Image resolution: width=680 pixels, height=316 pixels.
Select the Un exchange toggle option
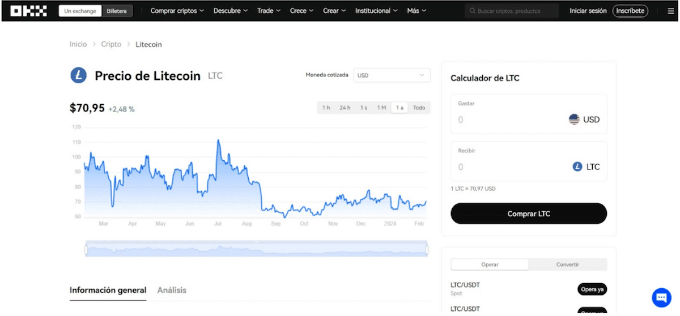tap(80, 11)
